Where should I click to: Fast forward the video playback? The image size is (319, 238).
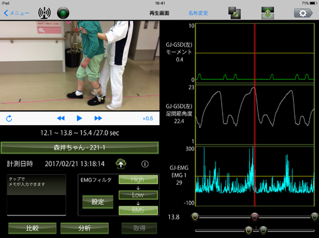[98, 118]
